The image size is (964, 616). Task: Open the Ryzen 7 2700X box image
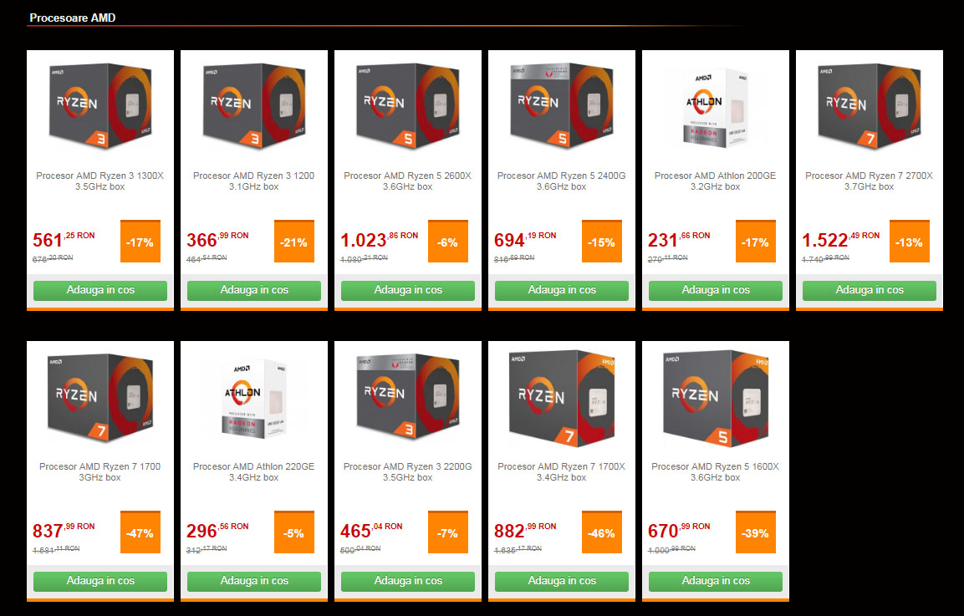click(870, 106)
